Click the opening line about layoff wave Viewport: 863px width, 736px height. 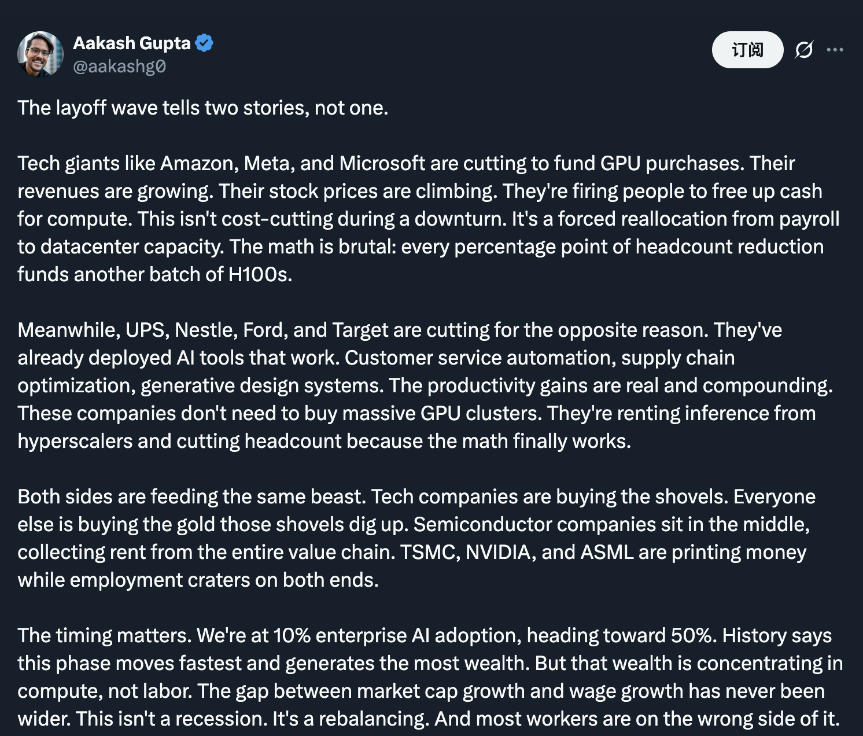pos(202,108)
